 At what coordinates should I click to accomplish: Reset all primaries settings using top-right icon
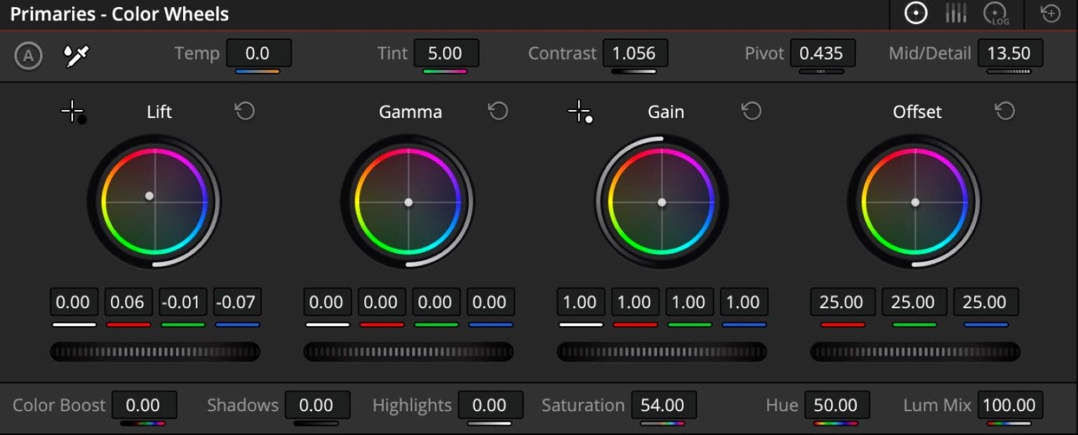point(1049,13)
